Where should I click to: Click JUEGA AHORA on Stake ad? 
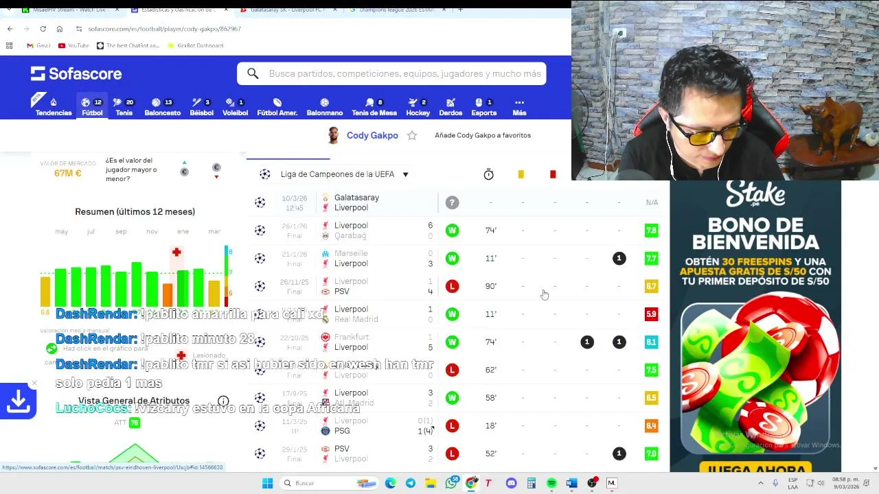pyautogui.click(x=755, y=469)
